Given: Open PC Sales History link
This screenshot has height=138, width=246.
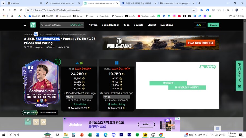Looking at the screenshot, I should point(117,104).
